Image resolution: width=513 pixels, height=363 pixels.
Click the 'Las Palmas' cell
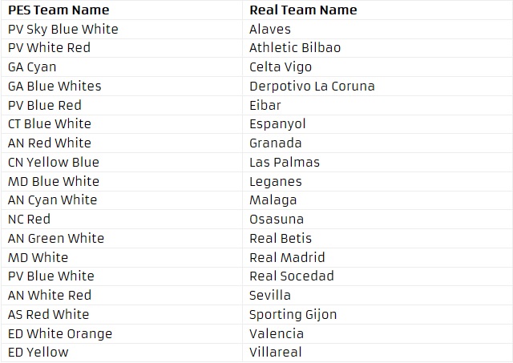(284, 162)
